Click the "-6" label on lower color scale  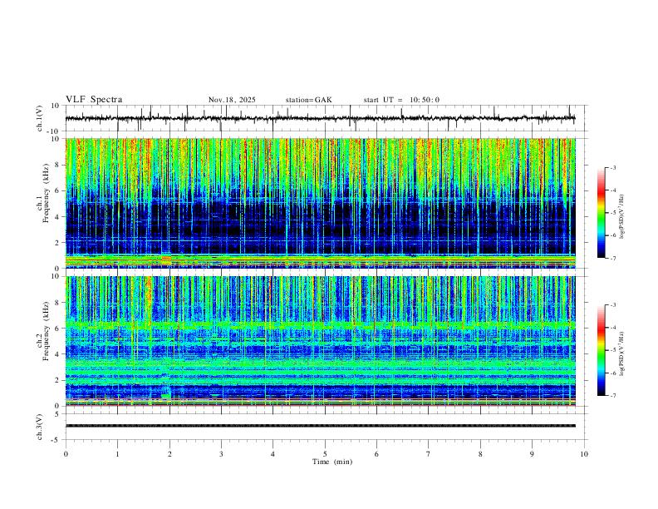point(612,373)
